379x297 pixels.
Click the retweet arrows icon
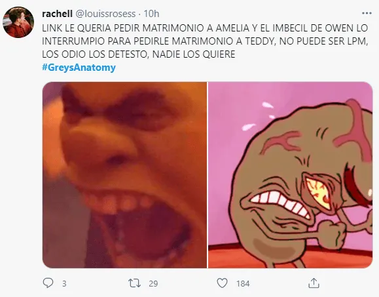tap(134, 283)
